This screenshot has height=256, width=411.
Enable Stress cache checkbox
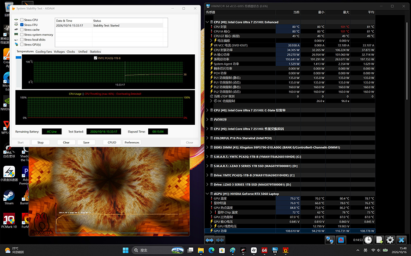tap(22, 30)
